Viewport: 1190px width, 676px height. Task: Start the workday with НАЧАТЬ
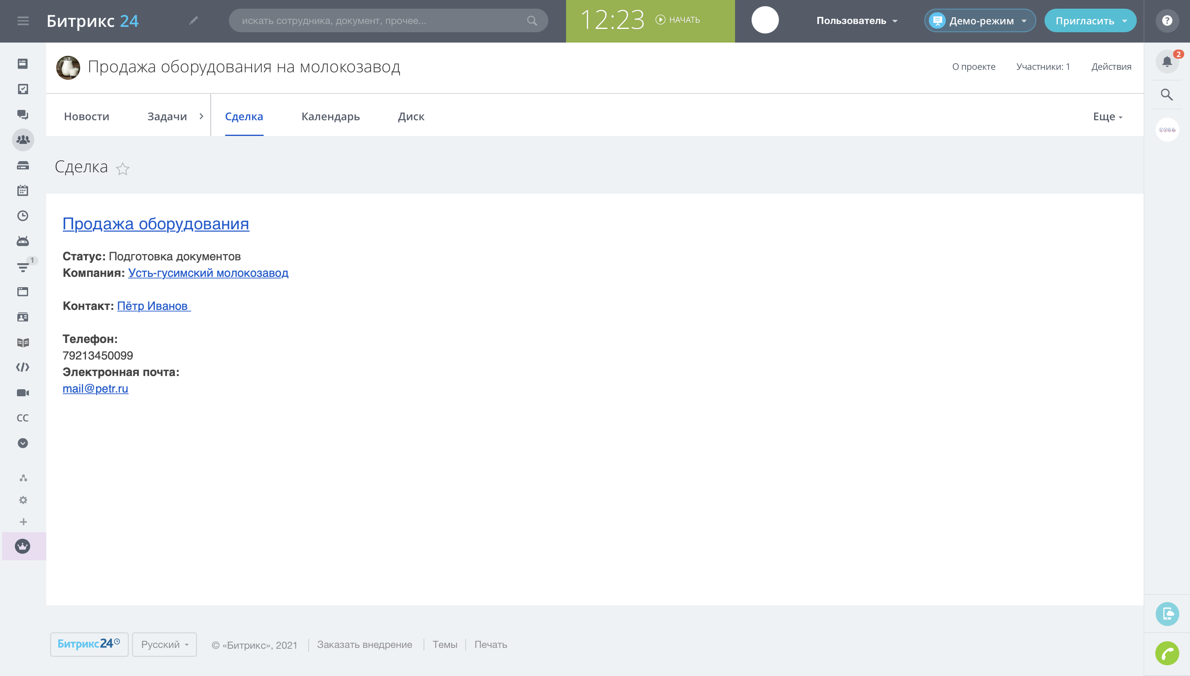coord(678,20)
